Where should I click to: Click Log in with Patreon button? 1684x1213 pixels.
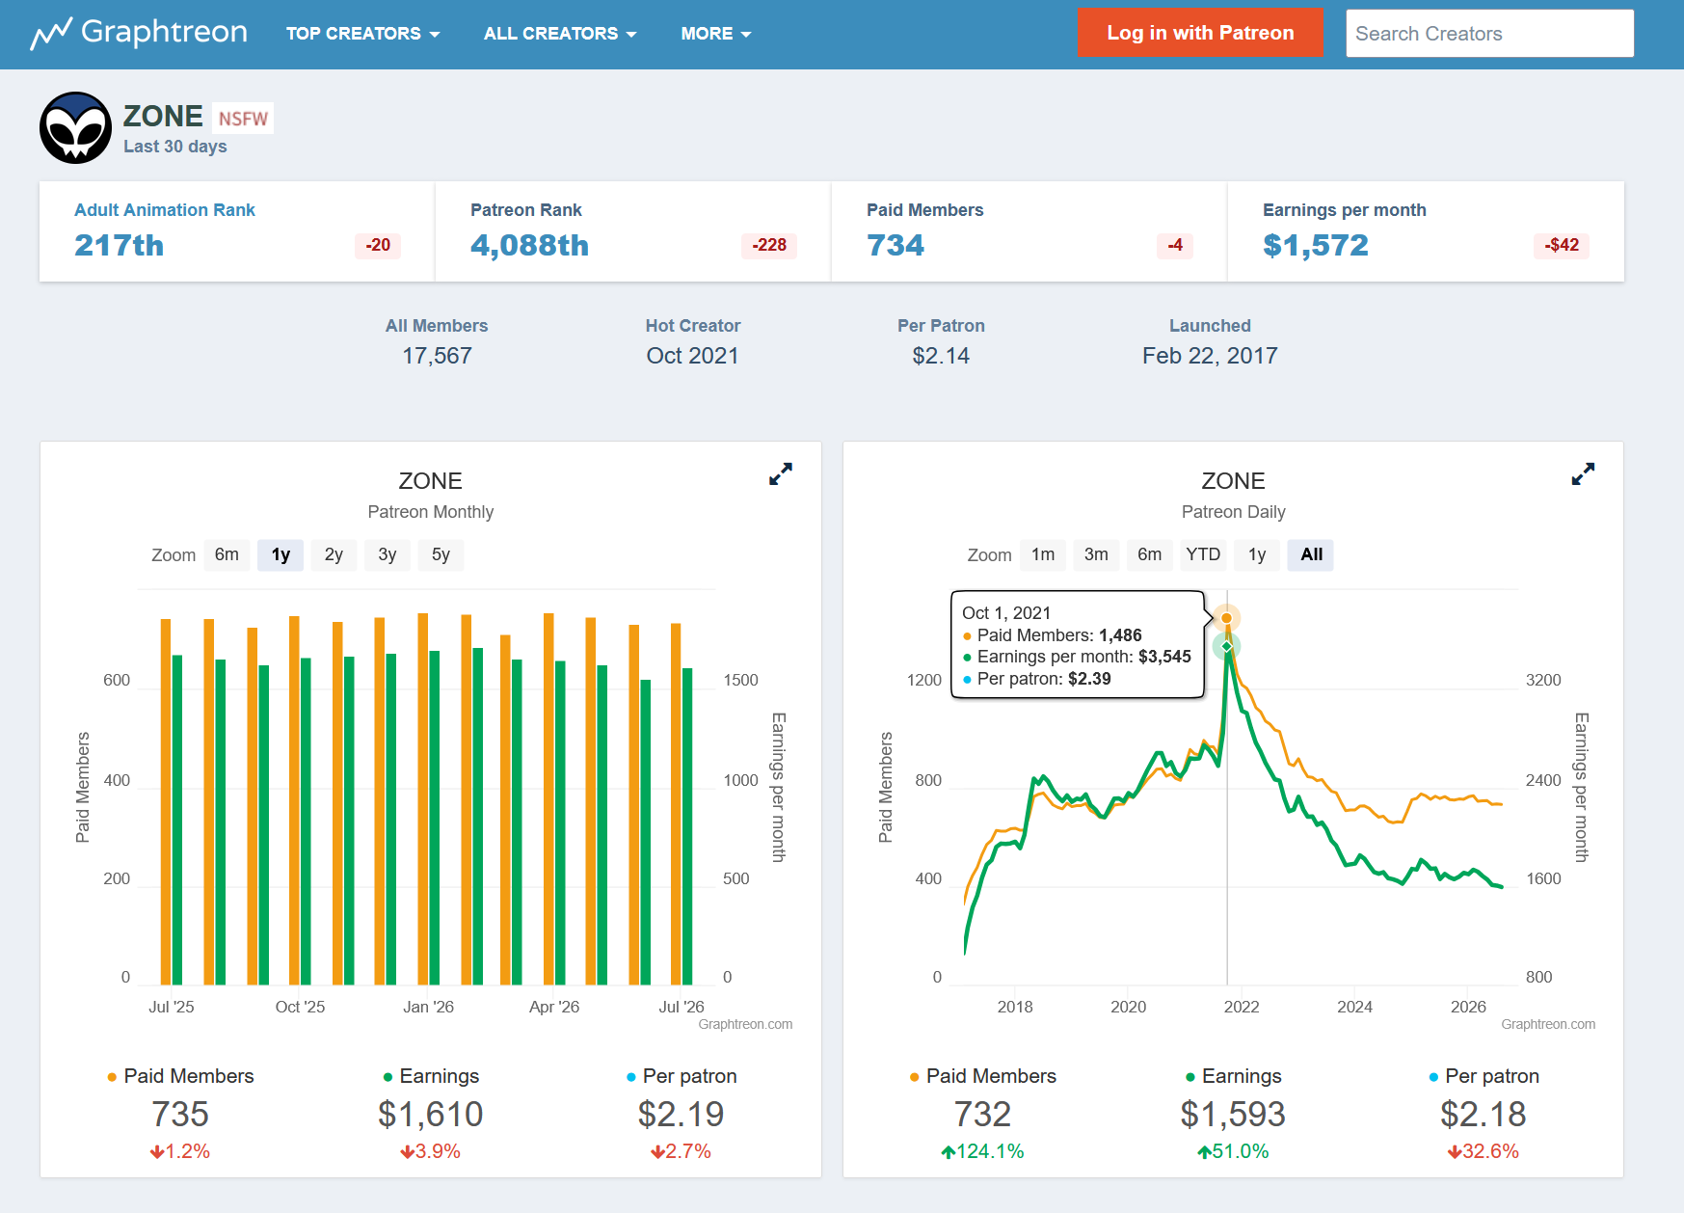coord(1200,33)
